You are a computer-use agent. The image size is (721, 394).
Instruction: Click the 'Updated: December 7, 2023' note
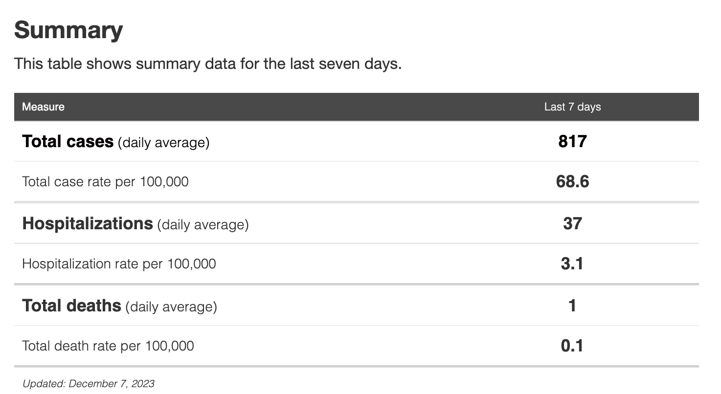coord(89,384)
